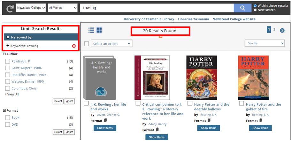Viewport: 291px width, 141px height.
Task: Click Show Items for deathly hallows
Action: point(209,128)
